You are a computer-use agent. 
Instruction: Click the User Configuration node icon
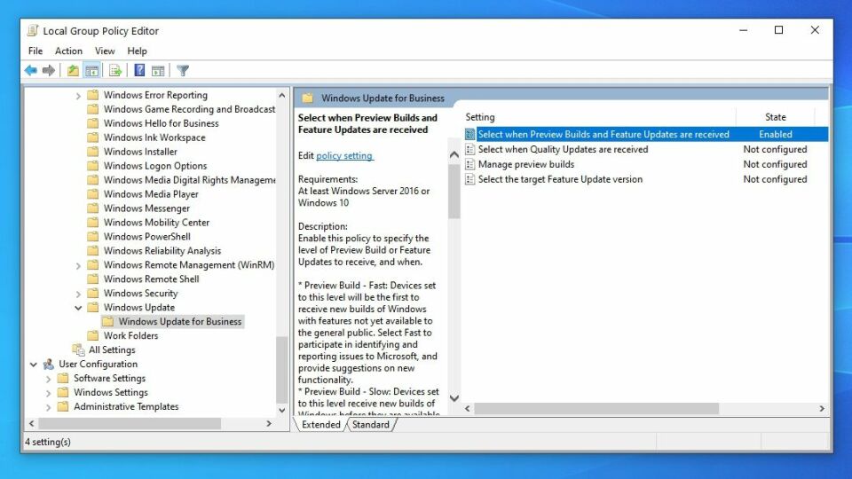point(48,364)
